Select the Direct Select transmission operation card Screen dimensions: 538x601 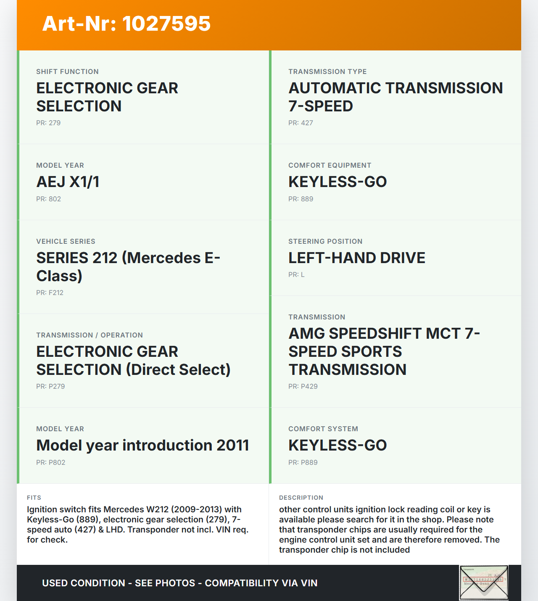[x=143, y=361]
